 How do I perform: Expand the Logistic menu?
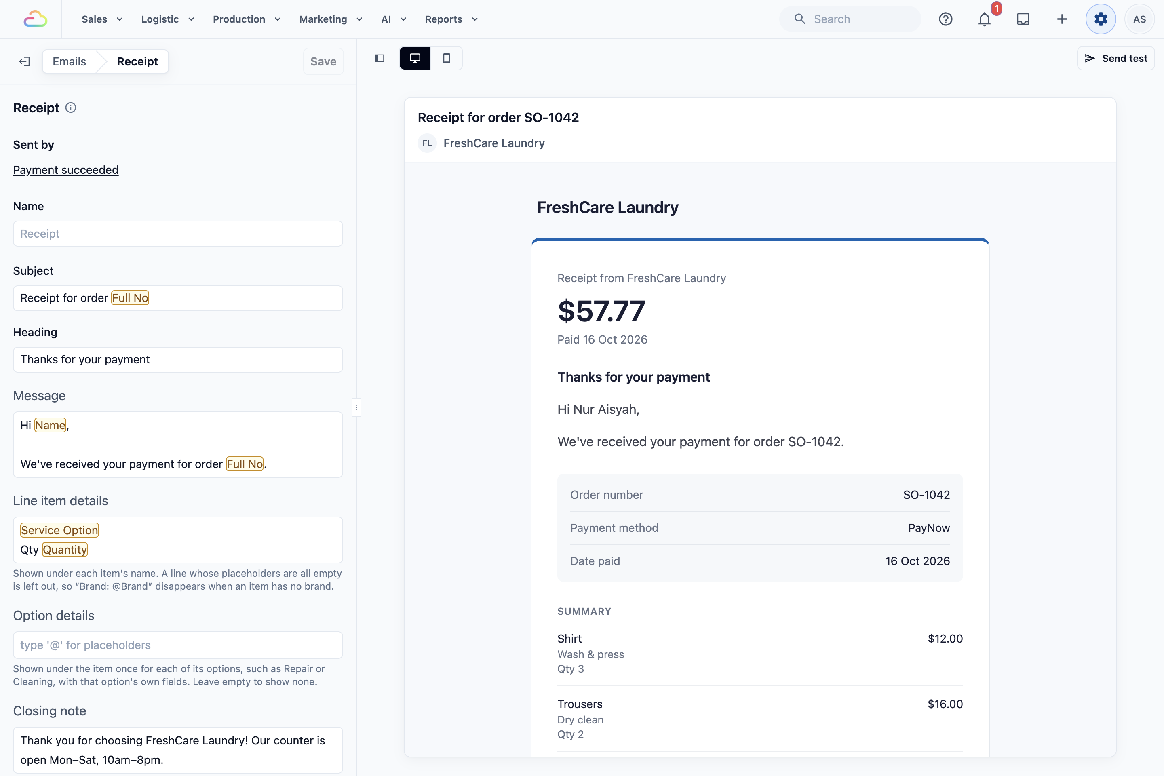click(x=168, y=19)
